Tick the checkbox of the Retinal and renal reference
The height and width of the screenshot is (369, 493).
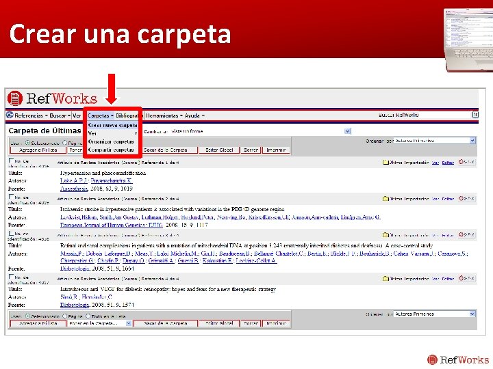pos(12,233)
